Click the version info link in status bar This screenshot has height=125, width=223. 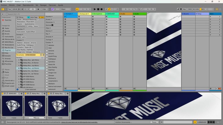[x=79, y=122]
